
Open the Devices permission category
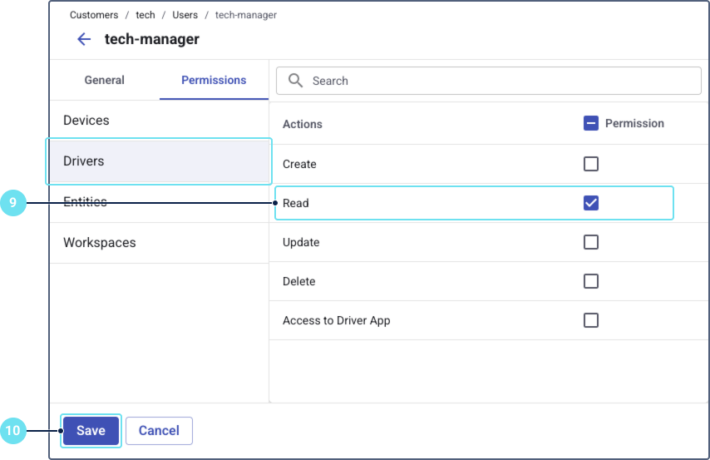[x=86, y=121]
